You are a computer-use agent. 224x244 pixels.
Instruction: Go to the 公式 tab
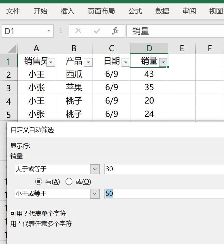(135, 11)
